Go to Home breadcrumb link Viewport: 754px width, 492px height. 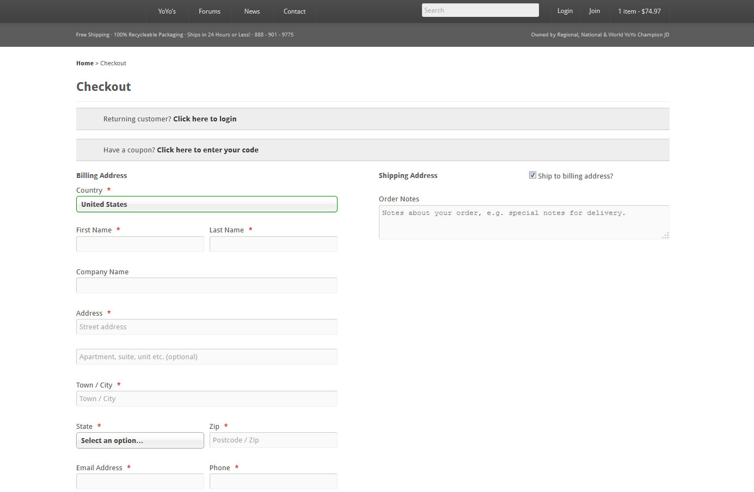click(x=84, y=63)
